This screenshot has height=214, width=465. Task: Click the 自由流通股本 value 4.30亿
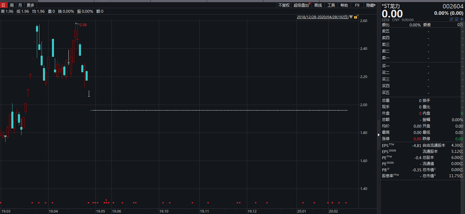(x=457, y=146)
